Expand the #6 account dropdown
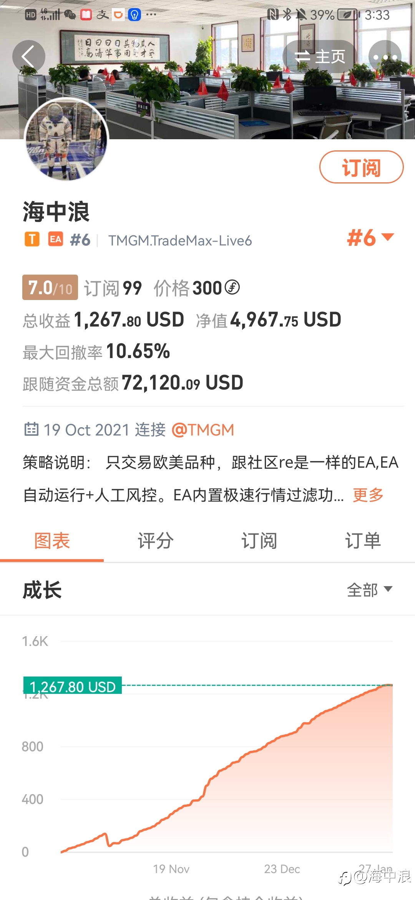Image resolution: width=415 pixels, height=900 pixels. pos(370,238)
